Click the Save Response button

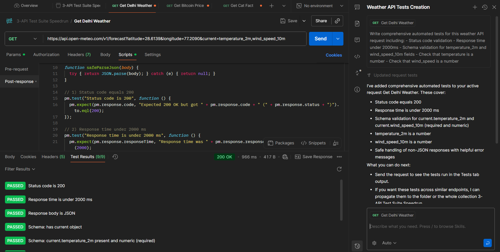click(314, 157)
